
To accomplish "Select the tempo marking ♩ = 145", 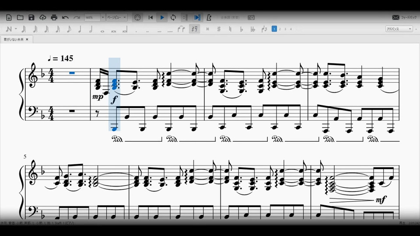I will pyautogui.click(x=60, y=58).
